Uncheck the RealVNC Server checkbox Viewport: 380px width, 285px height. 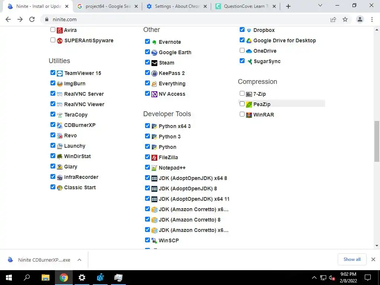[53, 93]
